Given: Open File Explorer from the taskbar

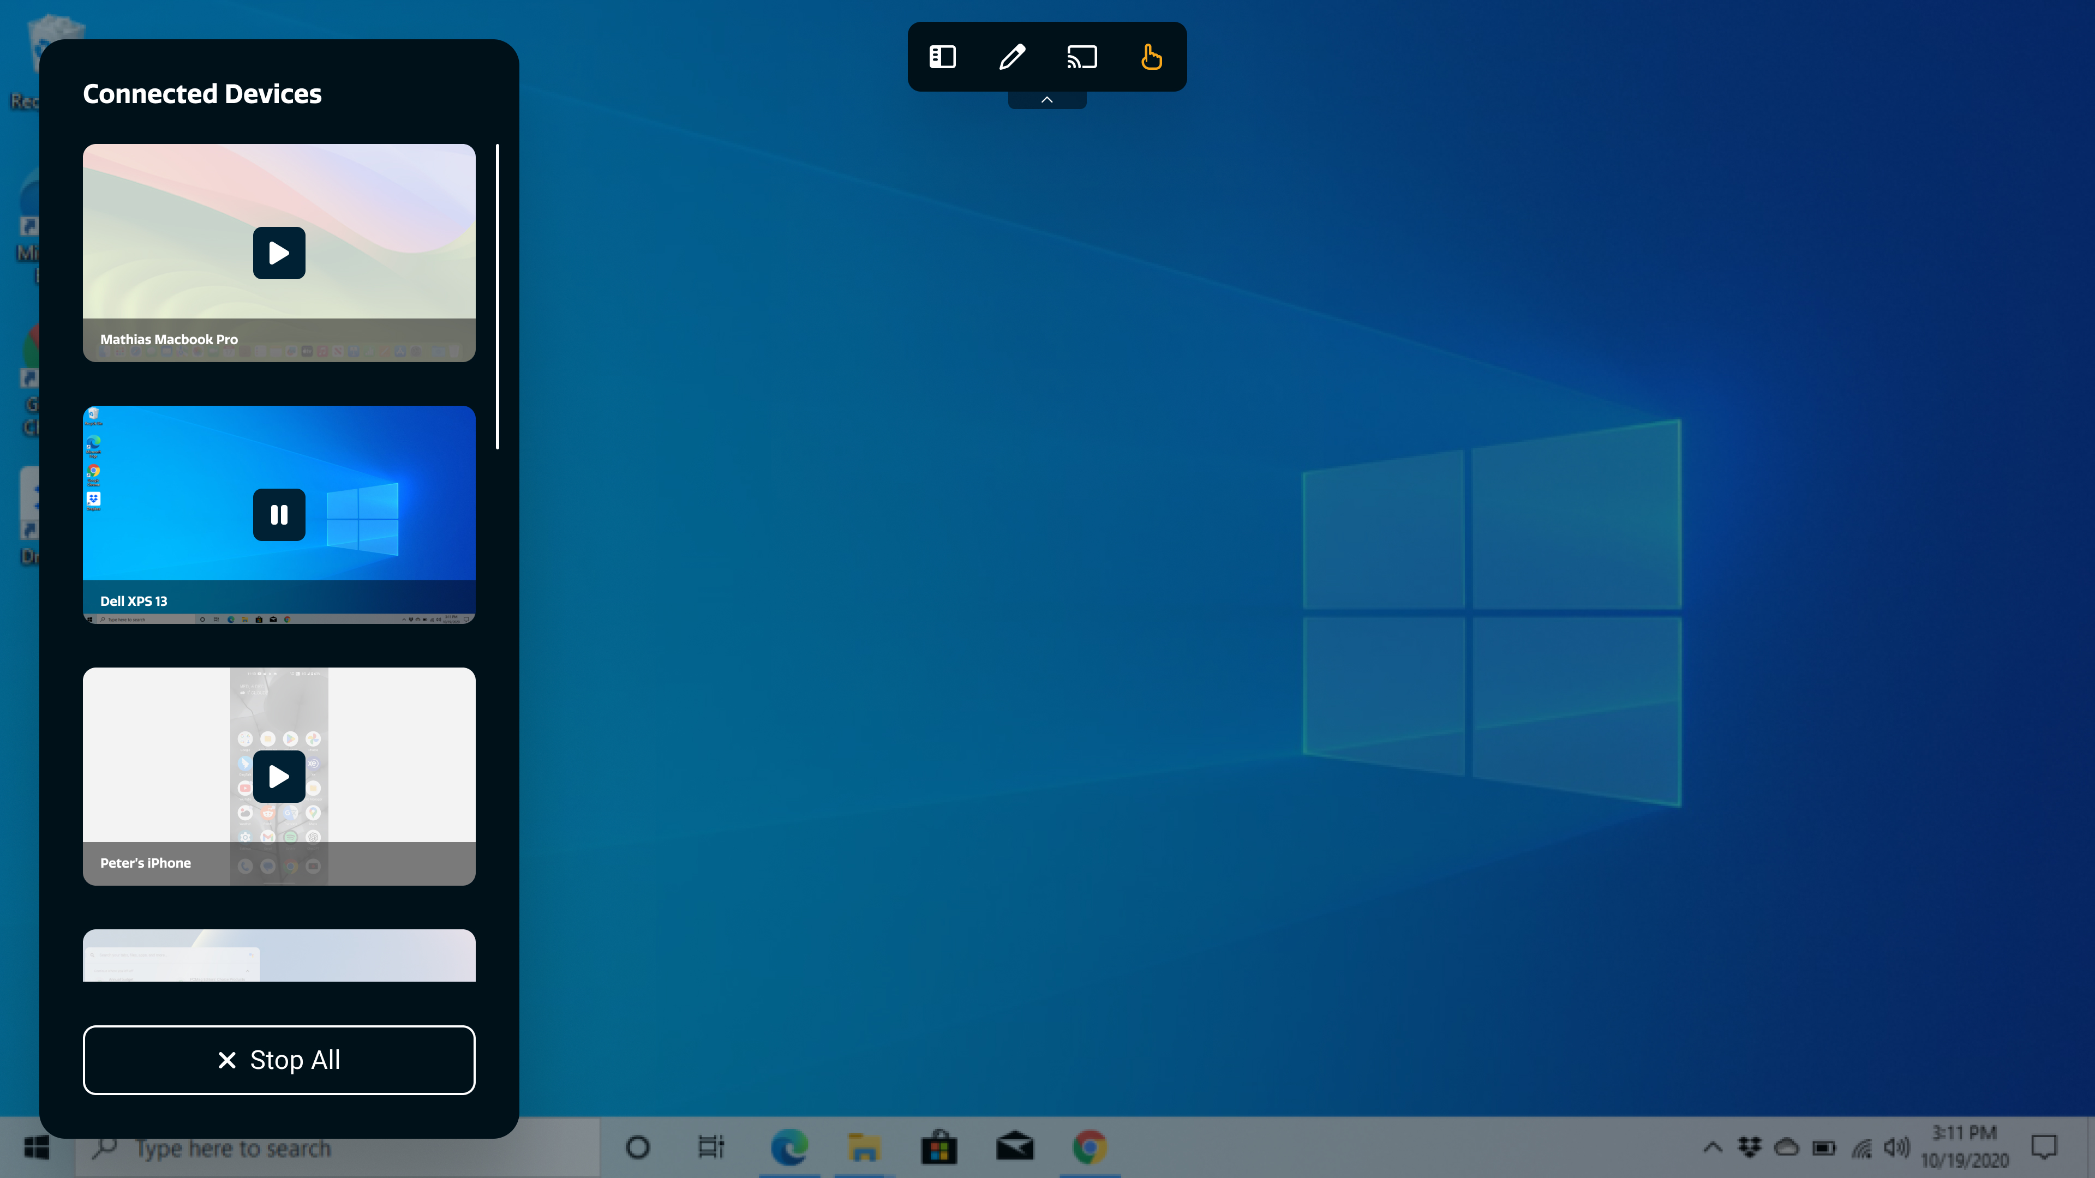Looking at the screenshot, I should pyautogui.click(x=865, y=1147).
